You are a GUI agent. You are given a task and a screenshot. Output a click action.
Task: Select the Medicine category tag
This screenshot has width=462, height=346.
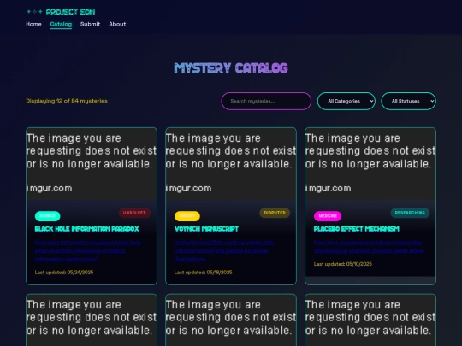[328, 216]
